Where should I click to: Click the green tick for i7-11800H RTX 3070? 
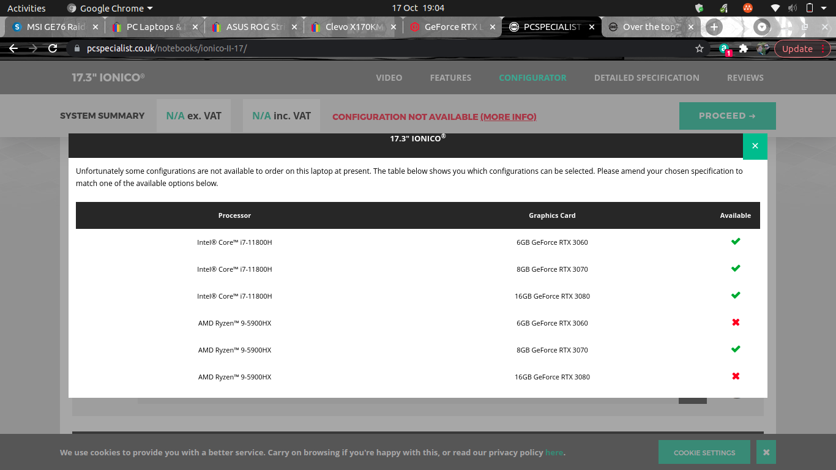(736, 269)
